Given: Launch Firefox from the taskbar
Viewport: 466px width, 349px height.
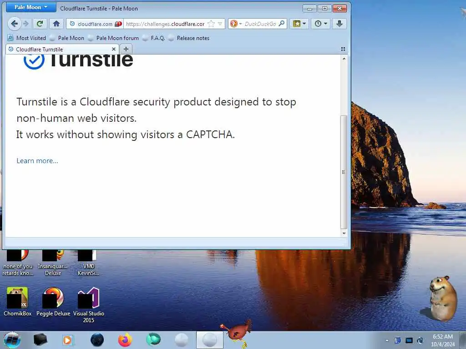Looking at the screenshot, I should tap(125, 340).
